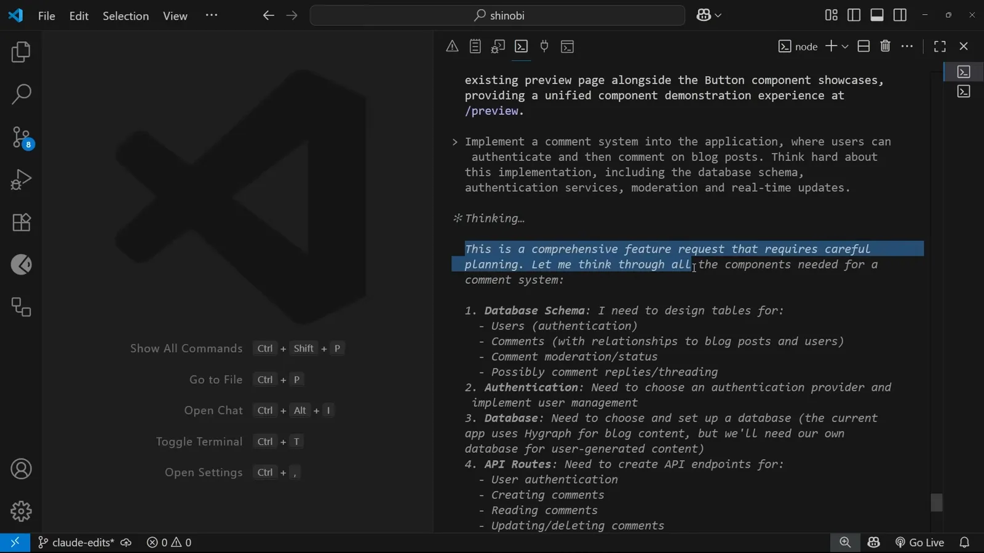The width and height of the screenshot is (984, 553).
Task: Click the 'Thinking…' line in terminal
Action: pyautogui.click(x=489, y=219)
